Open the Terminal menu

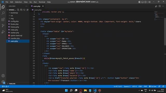42,2
